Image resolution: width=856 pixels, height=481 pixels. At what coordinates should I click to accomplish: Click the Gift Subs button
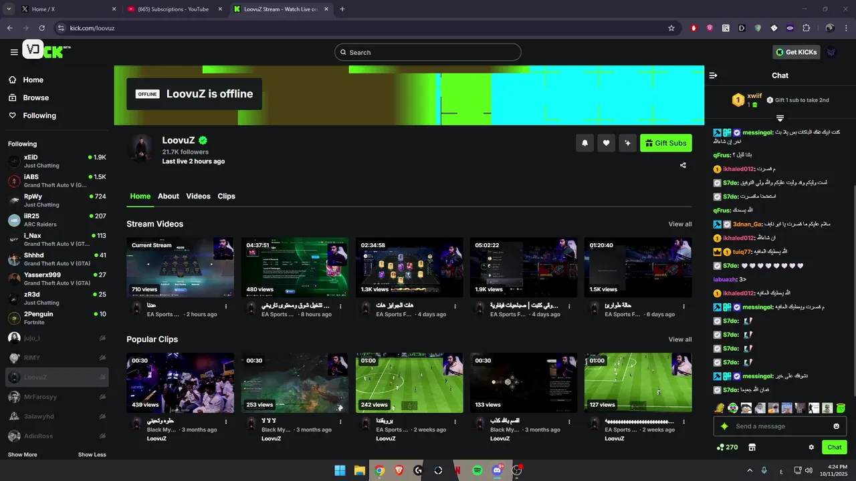tap(666, 143)
